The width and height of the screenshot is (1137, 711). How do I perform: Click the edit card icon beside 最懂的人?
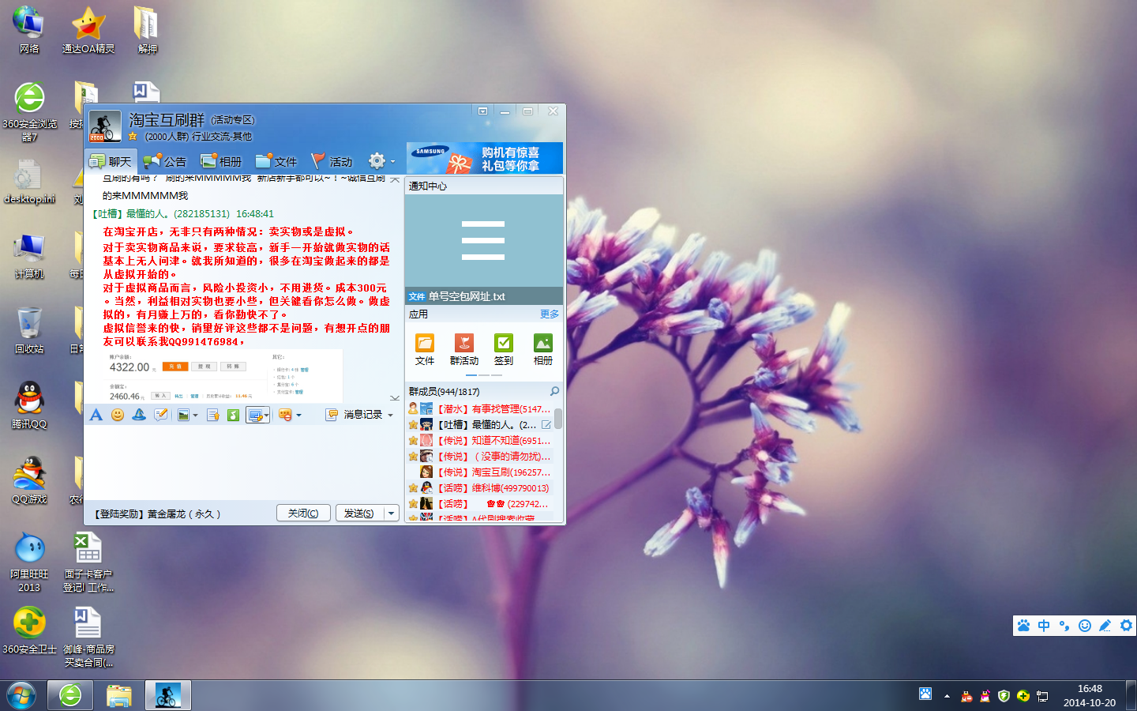(x=546, y=425)
